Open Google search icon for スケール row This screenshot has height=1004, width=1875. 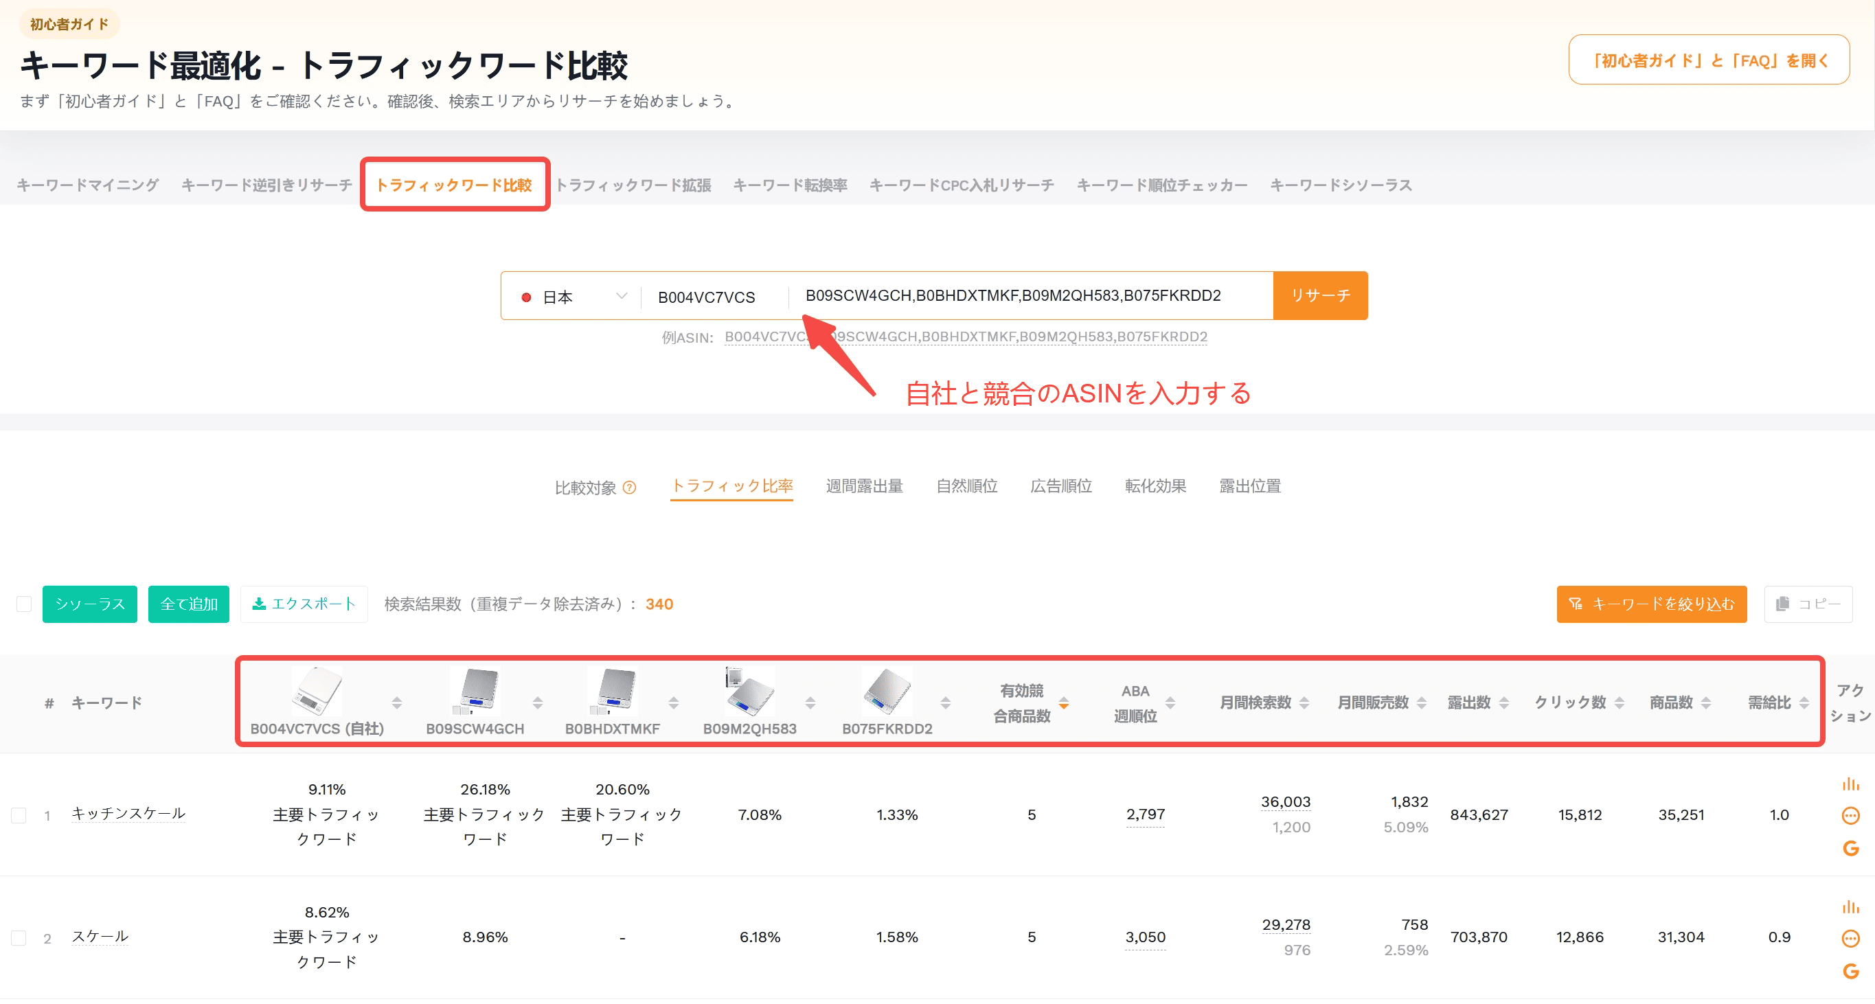pos(1850,970)
